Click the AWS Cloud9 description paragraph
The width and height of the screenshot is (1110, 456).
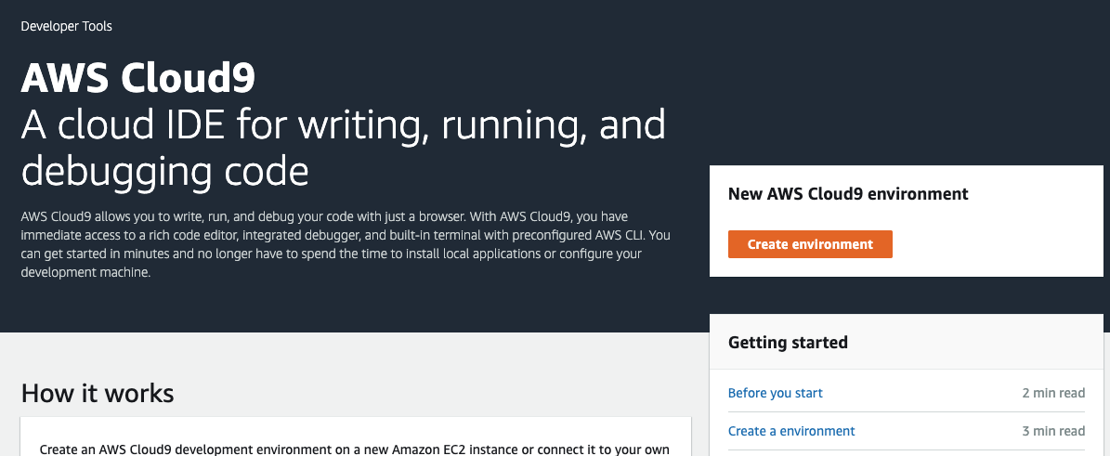pos(346,244)
